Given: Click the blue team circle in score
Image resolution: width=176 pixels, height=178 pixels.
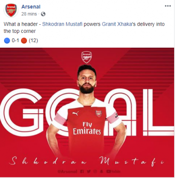Looking at the screenshot, I should point(7,40).
